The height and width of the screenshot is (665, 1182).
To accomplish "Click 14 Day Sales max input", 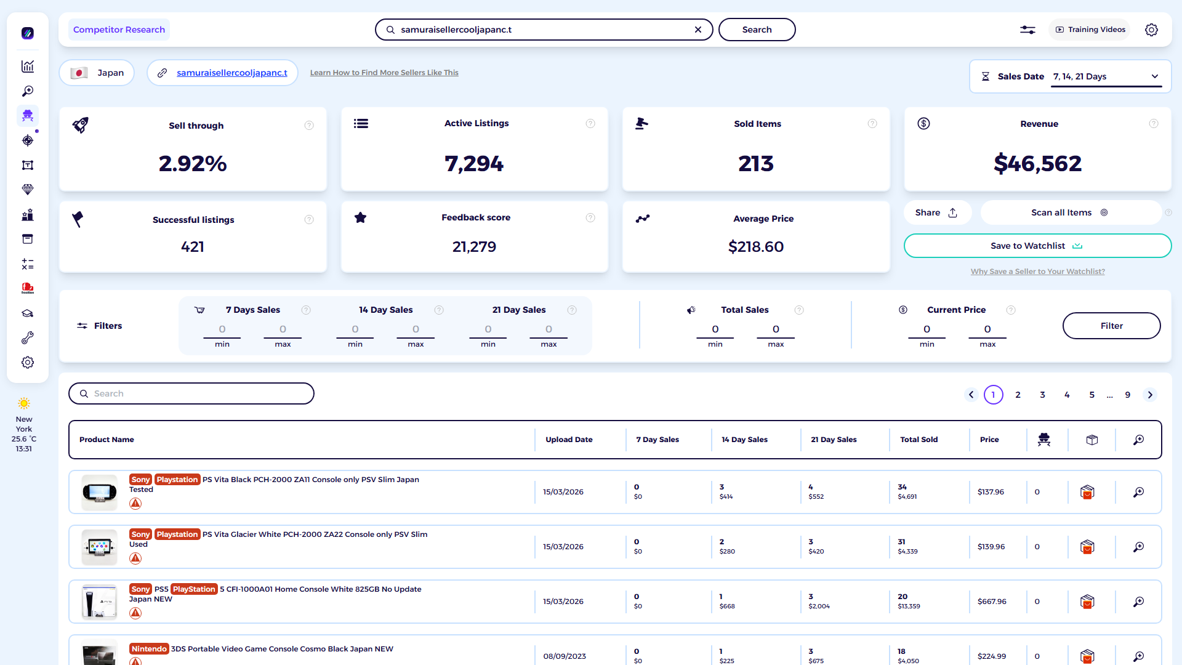I will [x=416, y=329].
